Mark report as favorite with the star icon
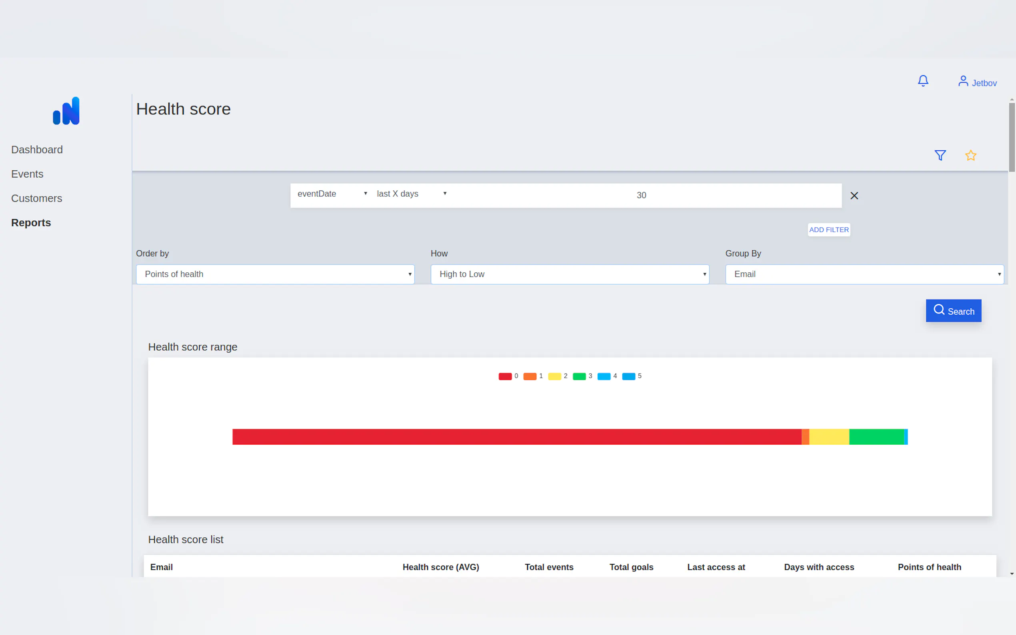The image size is (1016, 635). point(970,156)
